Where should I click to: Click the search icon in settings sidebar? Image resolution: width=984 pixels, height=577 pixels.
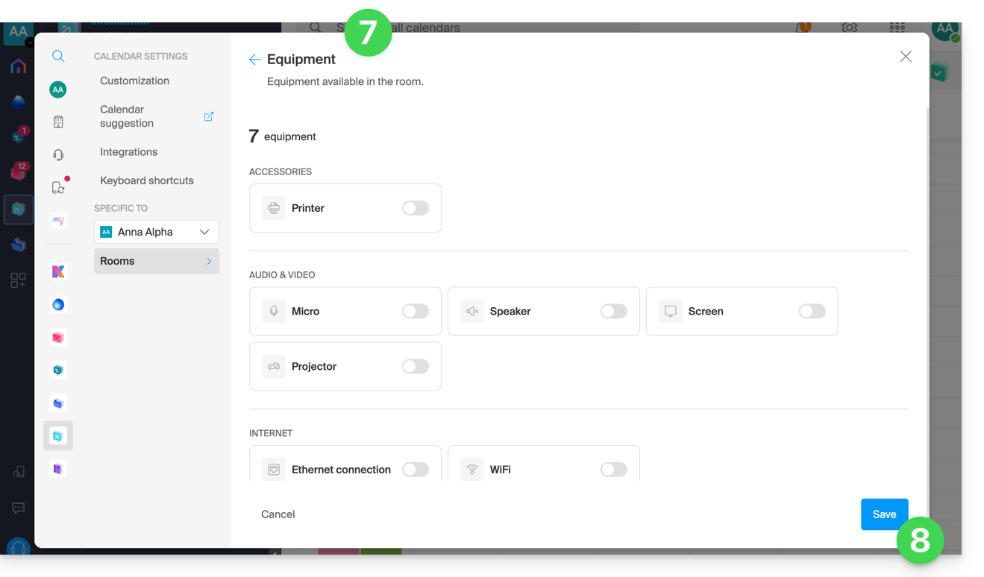tap(58, 56)
